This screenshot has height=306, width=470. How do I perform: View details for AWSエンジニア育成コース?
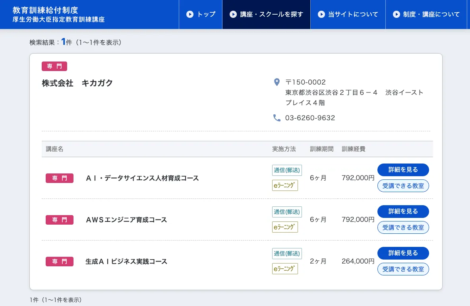[403, 212]
